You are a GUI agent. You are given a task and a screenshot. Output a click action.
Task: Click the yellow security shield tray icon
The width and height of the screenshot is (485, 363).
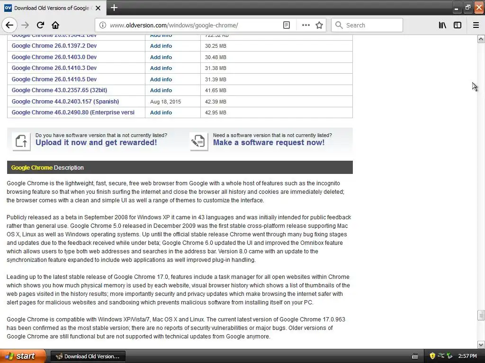pos(432,356)
